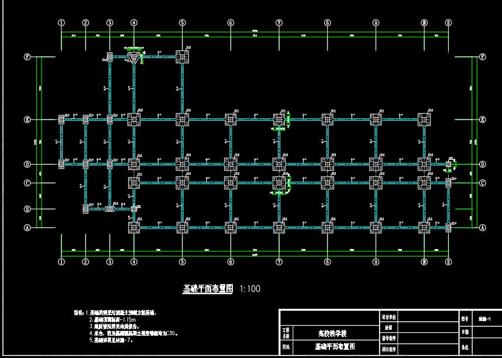Select axis bubble E on the left side
The width and height of the screenshot is (502, 358).
[27, 120]
